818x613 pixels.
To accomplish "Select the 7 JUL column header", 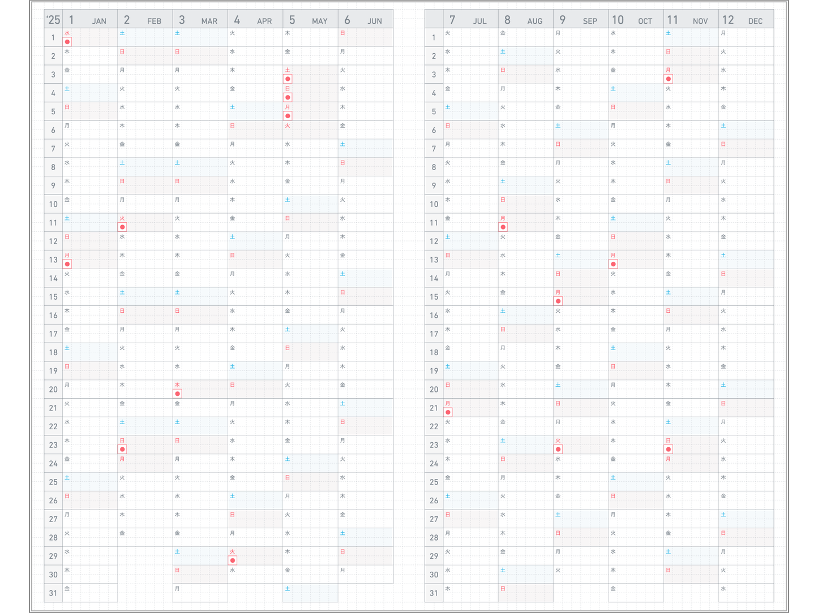I will (x=470, y=20).
